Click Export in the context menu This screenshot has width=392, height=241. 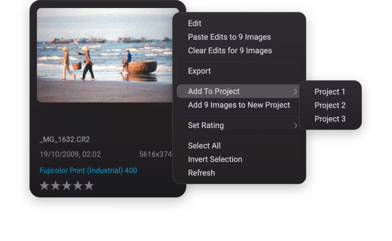pyautogui.click(x=199, y=71)
